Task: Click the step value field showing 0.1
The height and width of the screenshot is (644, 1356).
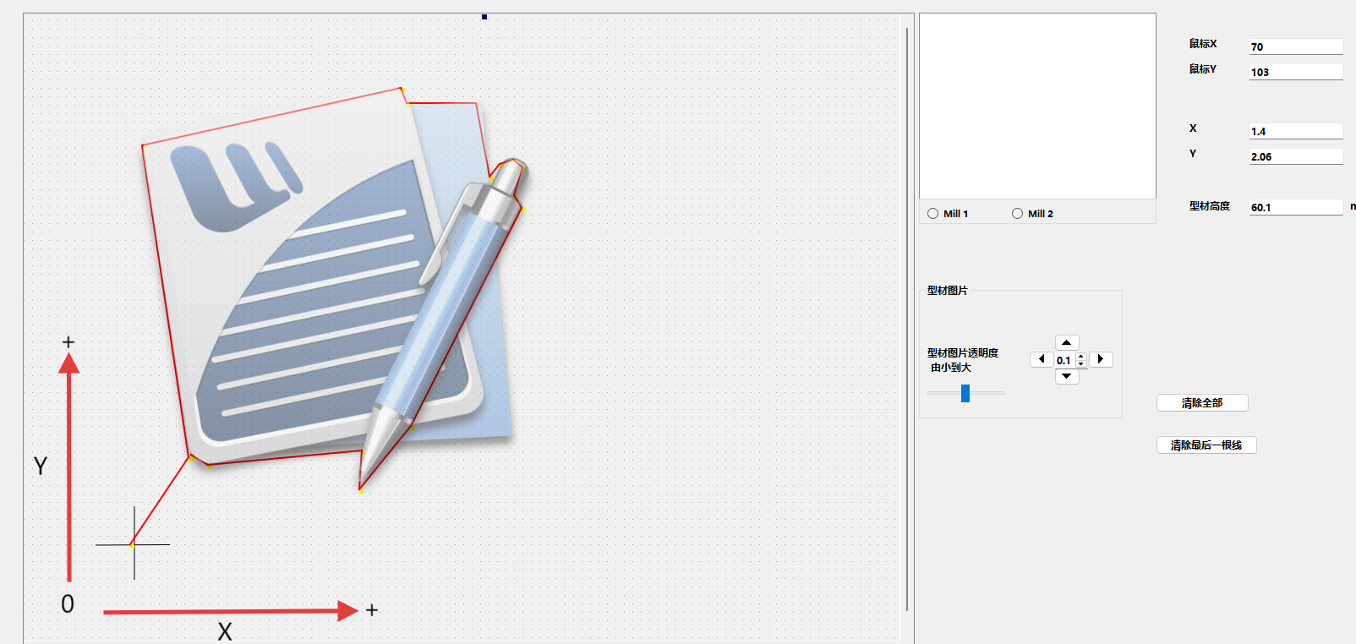Action: click(1065, 360)
